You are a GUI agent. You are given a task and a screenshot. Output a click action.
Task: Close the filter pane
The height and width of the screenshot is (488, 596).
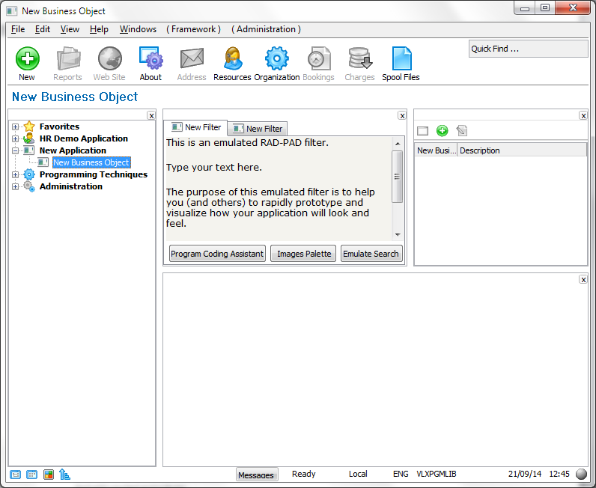tap(402, 115)
